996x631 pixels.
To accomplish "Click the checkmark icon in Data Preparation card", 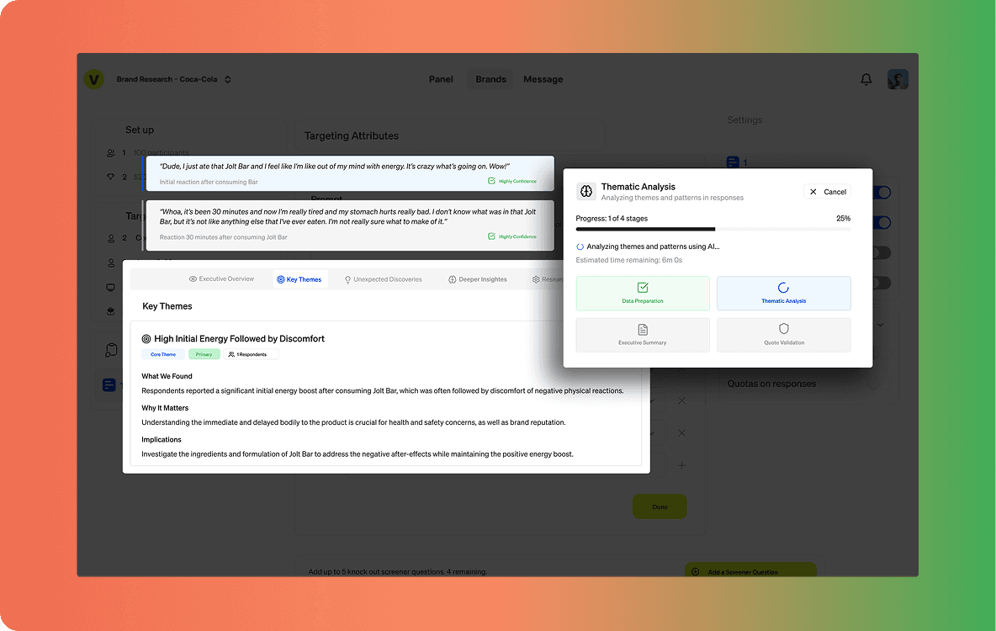I will click(642, 288).
